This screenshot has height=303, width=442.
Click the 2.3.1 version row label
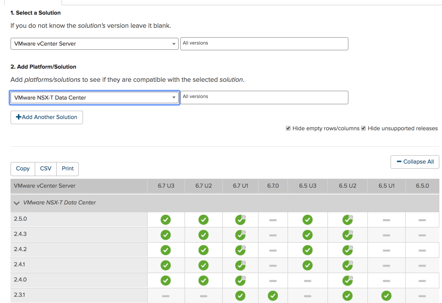(x=19, y=295)
